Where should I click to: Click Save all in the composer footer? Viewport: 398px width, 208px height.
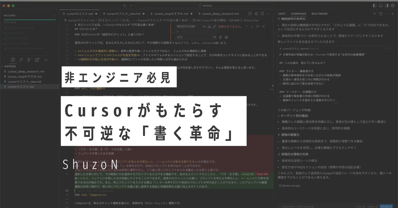click(361, 206)
